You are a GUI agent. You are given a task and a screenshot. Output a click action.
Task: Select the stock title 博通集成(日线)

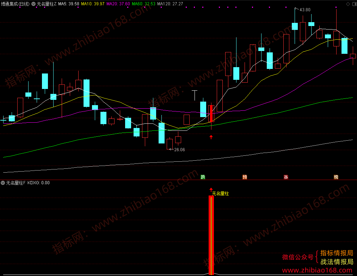point(15,4)
